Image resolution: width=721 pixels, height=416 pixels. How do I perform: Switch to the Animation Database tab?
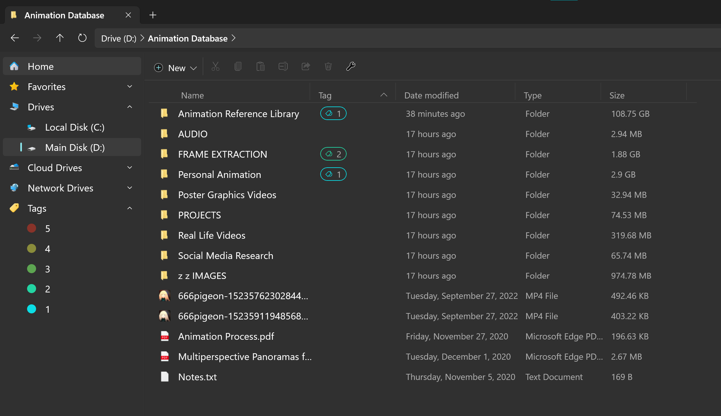[x=64, y=15]
